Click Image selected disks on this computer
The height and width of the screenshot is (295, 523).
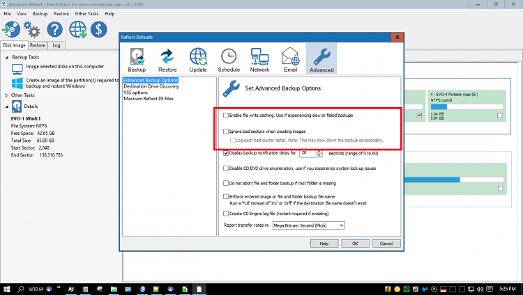click(65, 67)
